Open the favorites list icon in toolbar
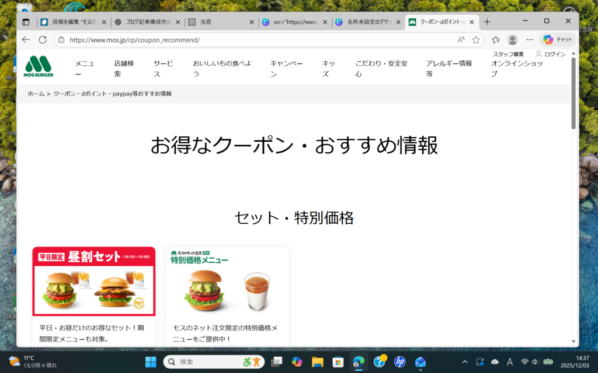 click(496, 40)
